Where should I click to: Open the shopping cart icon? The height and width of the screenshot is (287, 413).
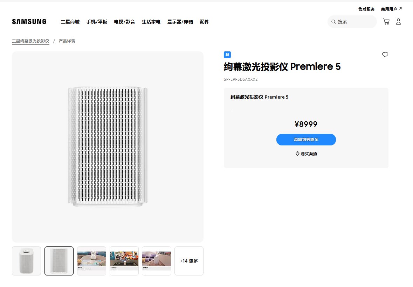click(386, 22)
